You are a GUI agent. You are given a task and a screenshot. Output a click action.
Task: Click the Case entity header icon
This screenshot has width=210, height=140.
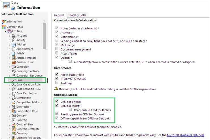click(x=7, y=5)
